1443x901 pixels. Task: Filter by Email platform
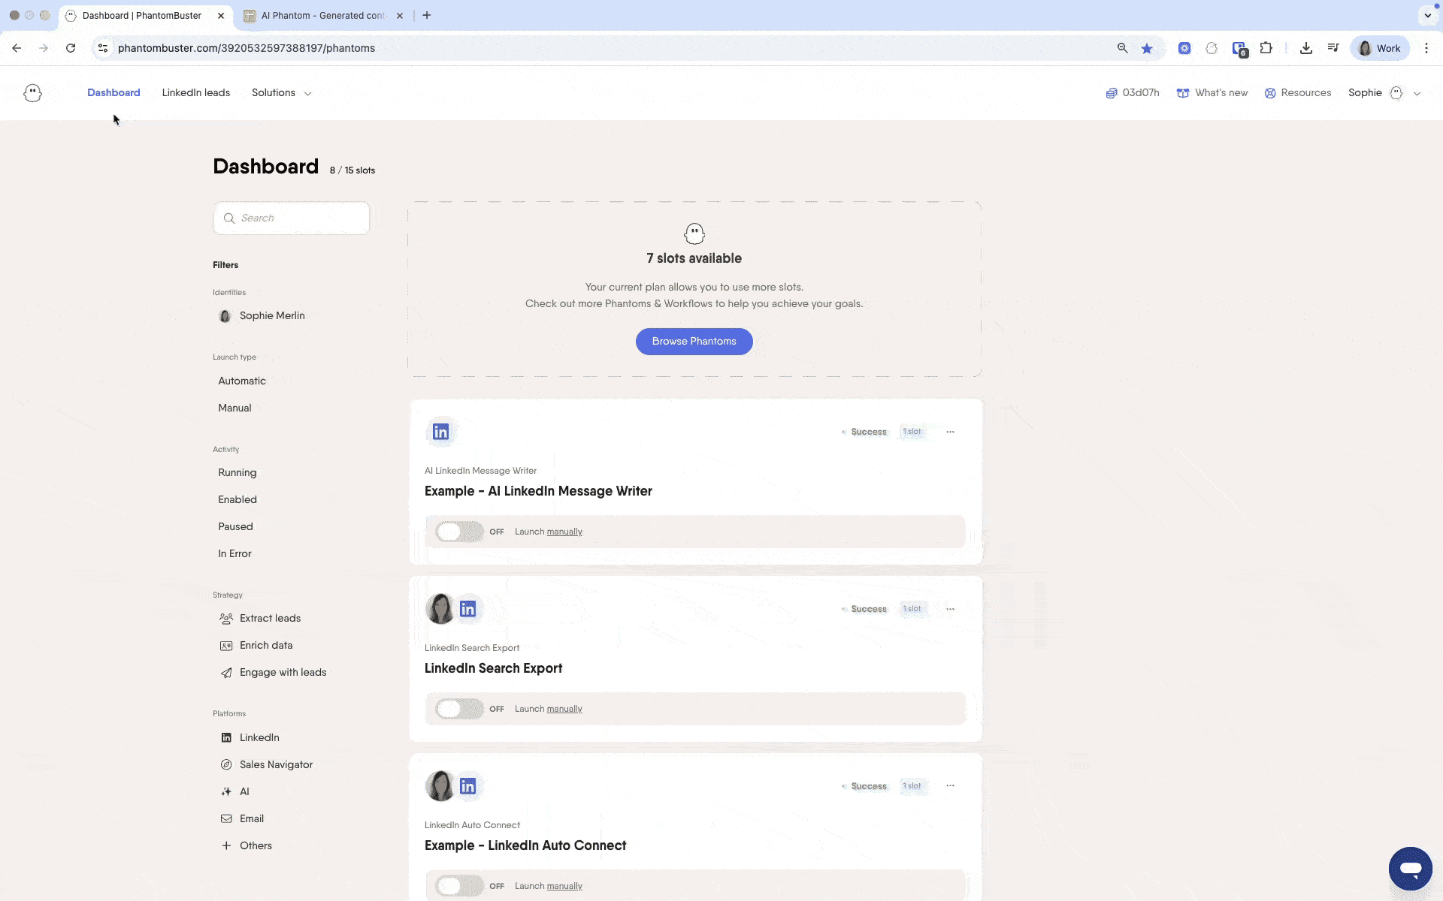[x=242, y=818]
